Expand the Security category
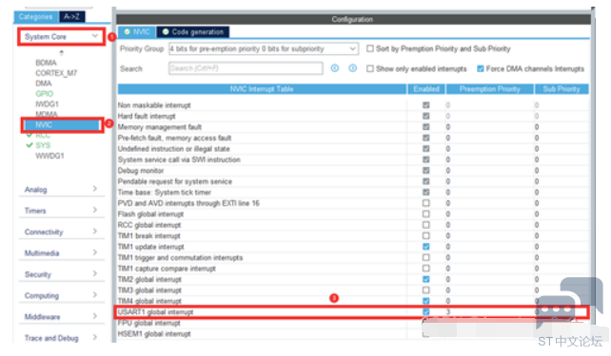Screen dimensions: 611x356 [x=61, y=274]
